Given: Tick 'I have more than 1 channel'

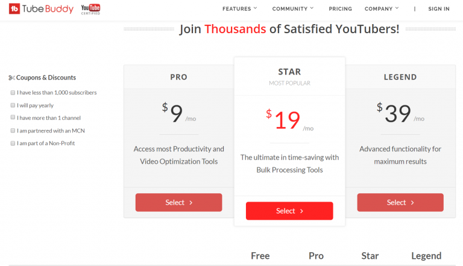Looking at the screenshot, I should tap(13, 117).
